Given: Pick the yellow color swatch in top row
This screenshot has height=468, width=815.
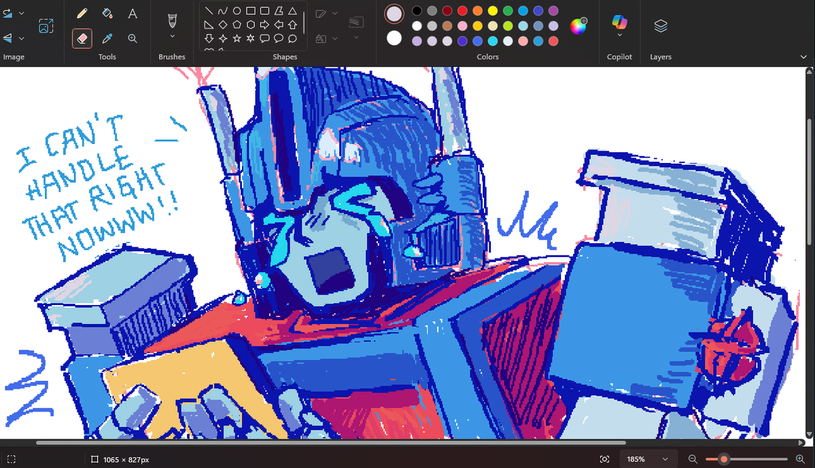Looking at the screenshot, I should point(493,10).
